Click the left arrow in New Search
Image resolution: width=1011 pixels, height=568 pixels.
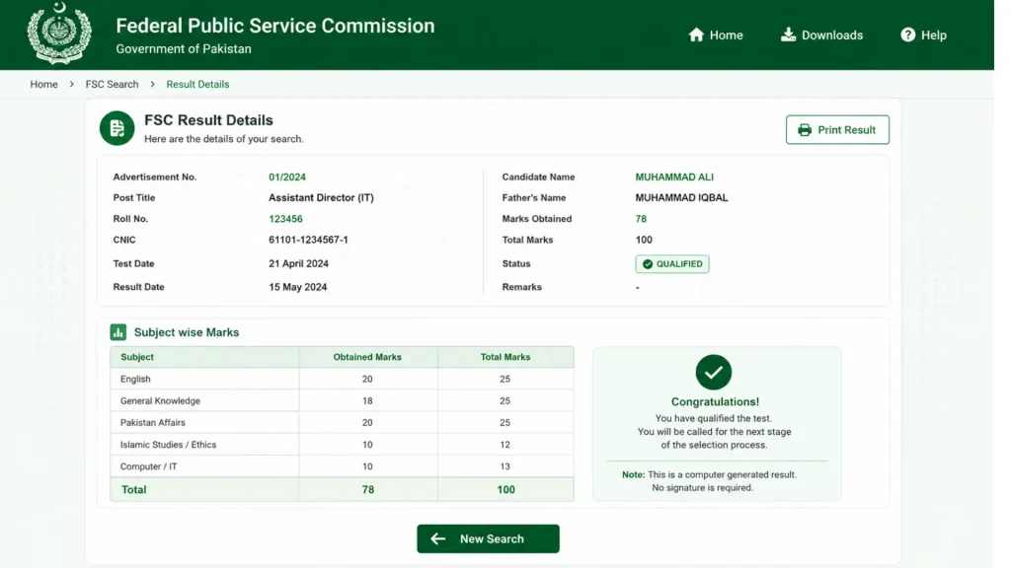point(437,538)
